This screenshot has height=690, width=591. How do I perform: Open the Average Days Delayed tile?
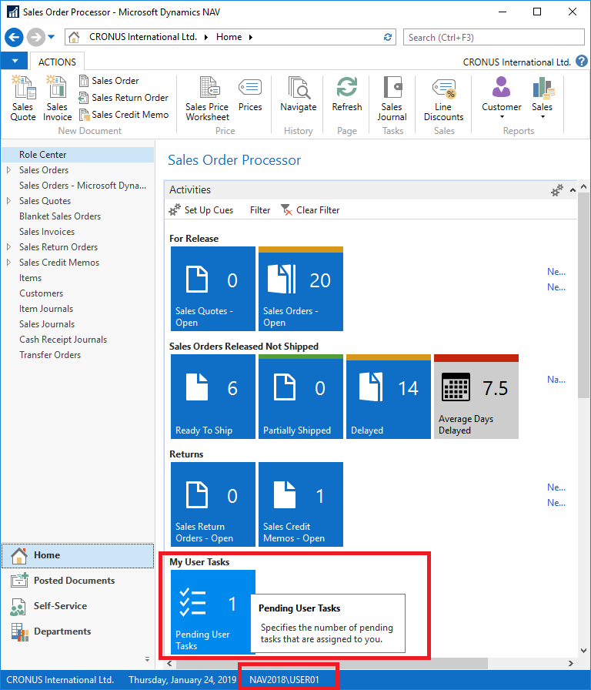pyautogui.click(x=476, y=397)
